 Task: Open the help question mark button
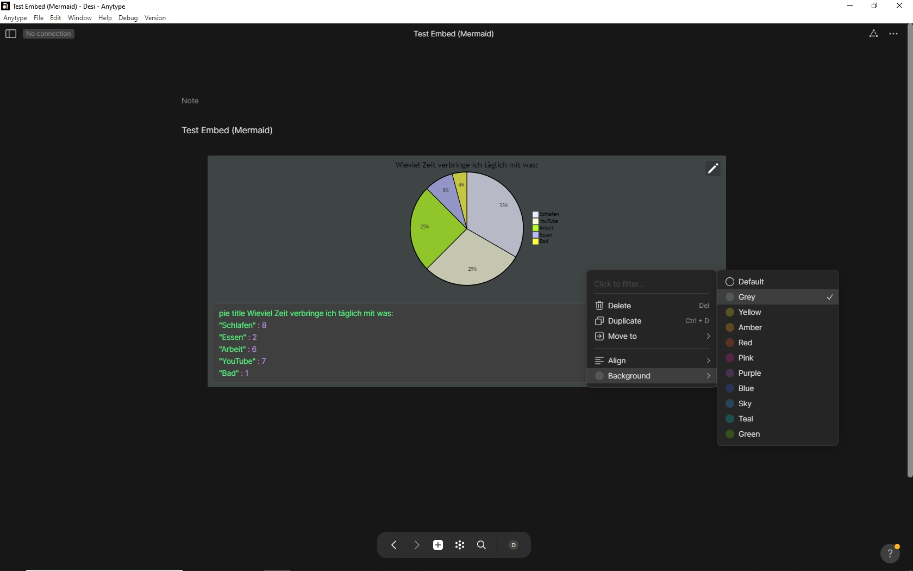point(890,554)
